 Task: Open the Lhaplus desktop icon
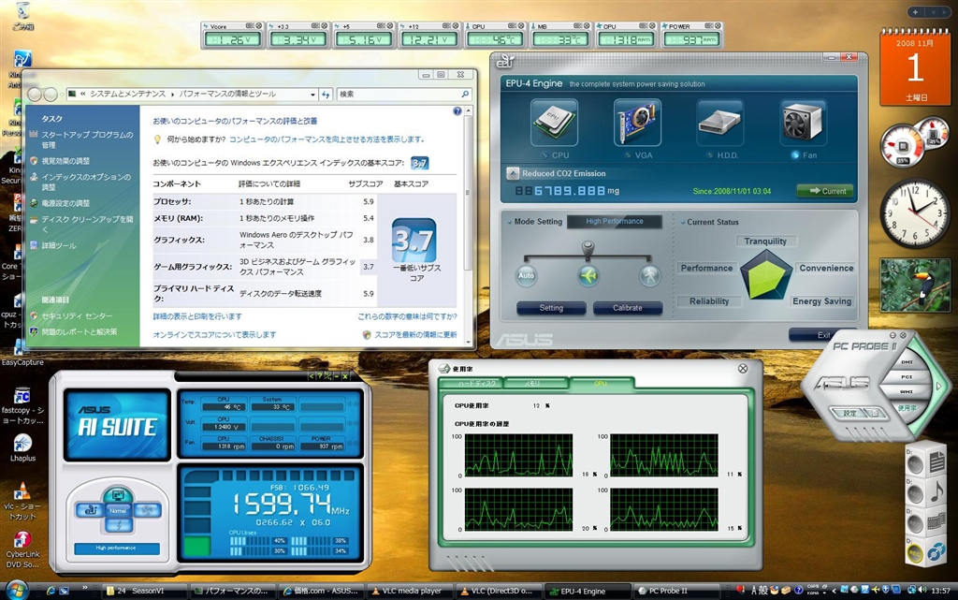point(22,447)
